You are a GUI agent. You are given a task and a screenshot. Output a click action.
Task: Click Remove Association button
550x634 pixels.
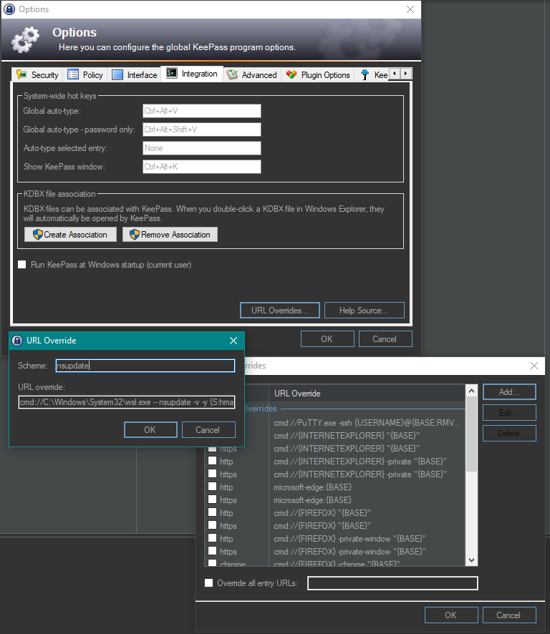(170, 235)
